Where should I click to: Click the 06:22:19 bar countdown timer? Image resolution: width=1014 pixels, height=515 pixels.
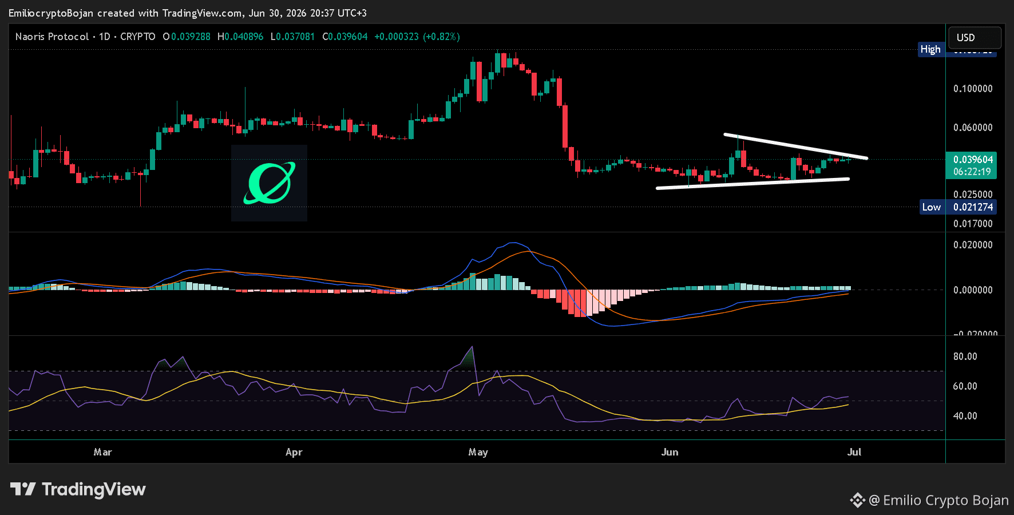(x=972, y=172)
